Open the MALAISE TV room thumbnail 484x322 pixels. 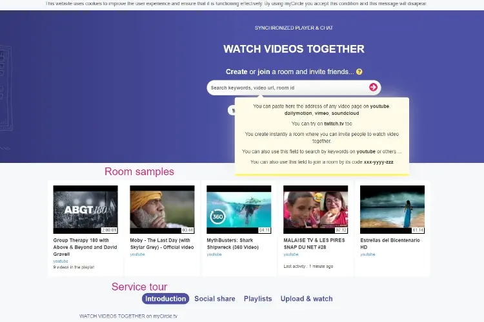click(316, 209)
